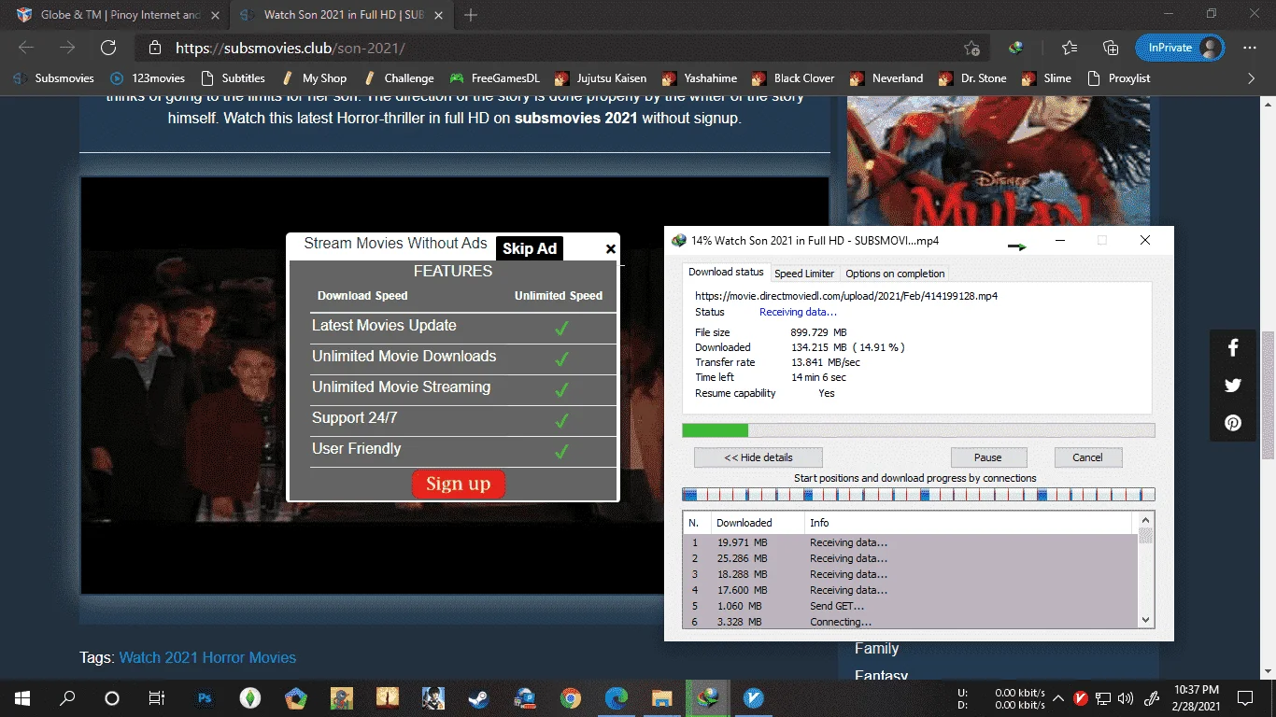Open the Collections icon in Edge toolbar
The image size is (1276, 717).
click(1111, 48)
